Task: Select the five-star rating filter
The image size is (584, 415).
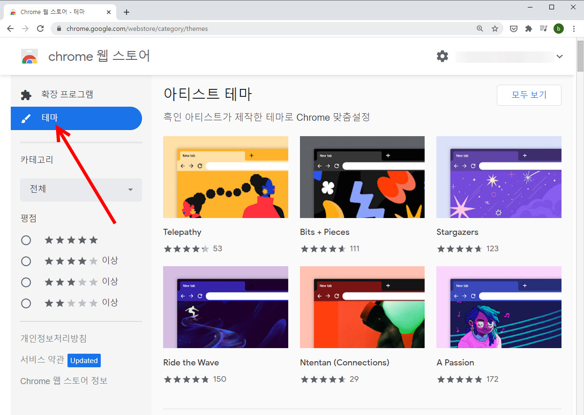Action: [x=26, y=240]
